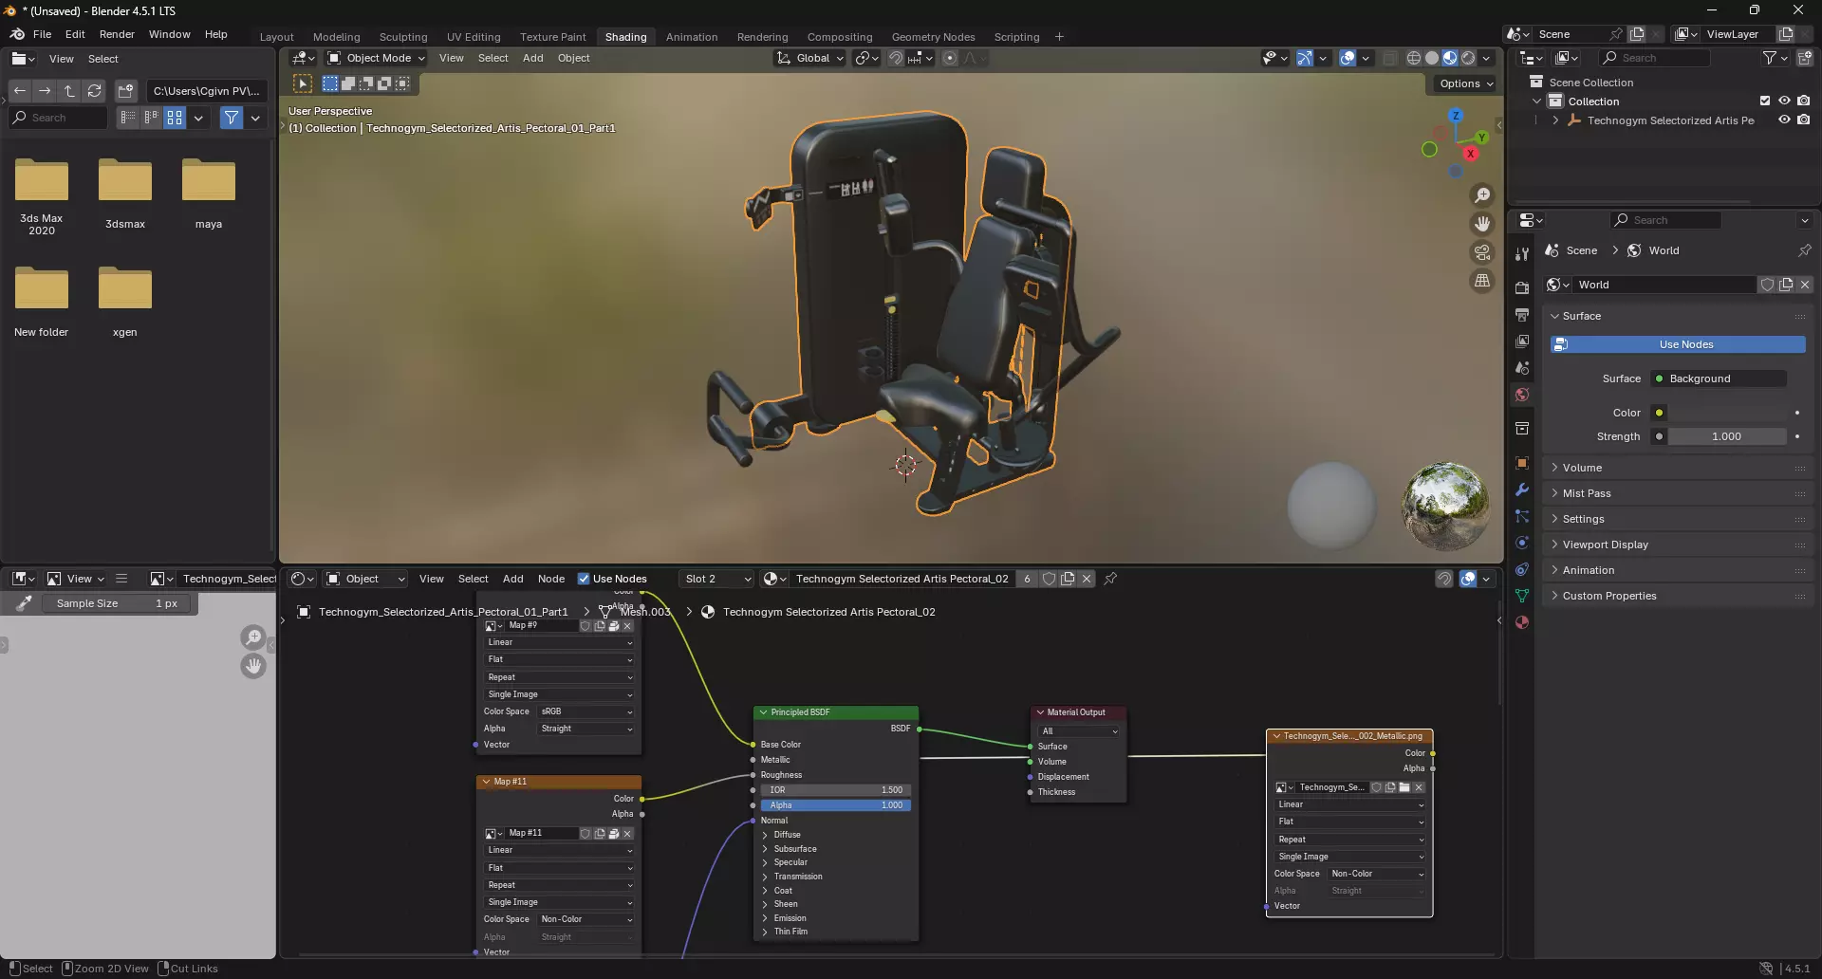Toggle file browser filter funnel
This screenshot has height=979, width=1822.
tap(232, 118)
